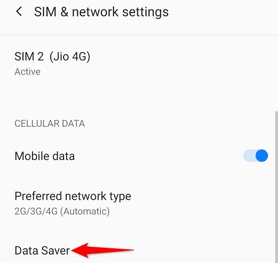This screenshot has width=278, height=263.
Task: Open SIM 2 (Jio 4G) settings
Action: [x=139, y=63]
